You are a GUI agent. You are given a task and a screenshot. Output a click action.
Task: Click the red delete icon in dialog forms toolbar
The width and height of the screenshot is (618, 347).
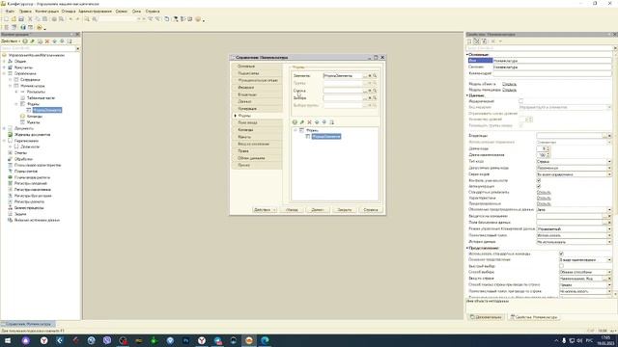pos(309,122)
